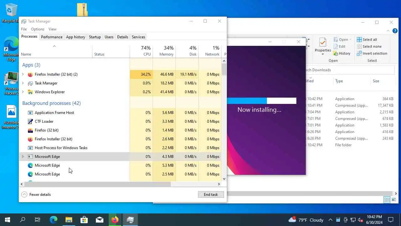
Task: Launch Microsoft Edge from the taskbar
Action: [54, 220]
